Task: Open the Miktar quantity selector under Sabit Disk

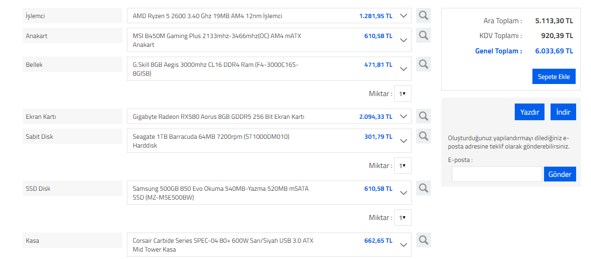Action: [403, 165]
